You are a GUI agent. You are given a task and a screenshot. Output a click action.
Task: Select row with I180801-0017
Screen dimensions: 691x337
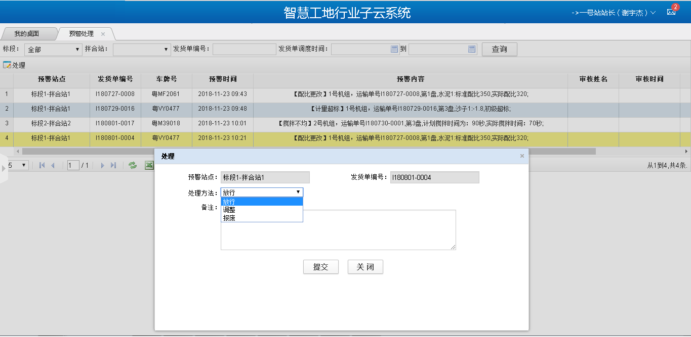pos(345,123)
